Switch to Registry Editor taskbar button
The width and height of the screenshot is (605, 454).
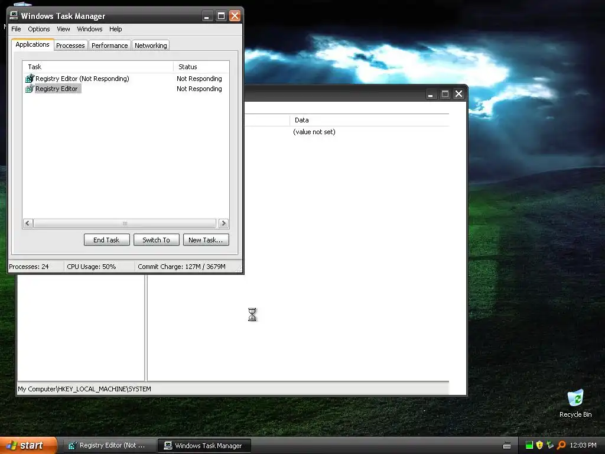tap(109, 446)
